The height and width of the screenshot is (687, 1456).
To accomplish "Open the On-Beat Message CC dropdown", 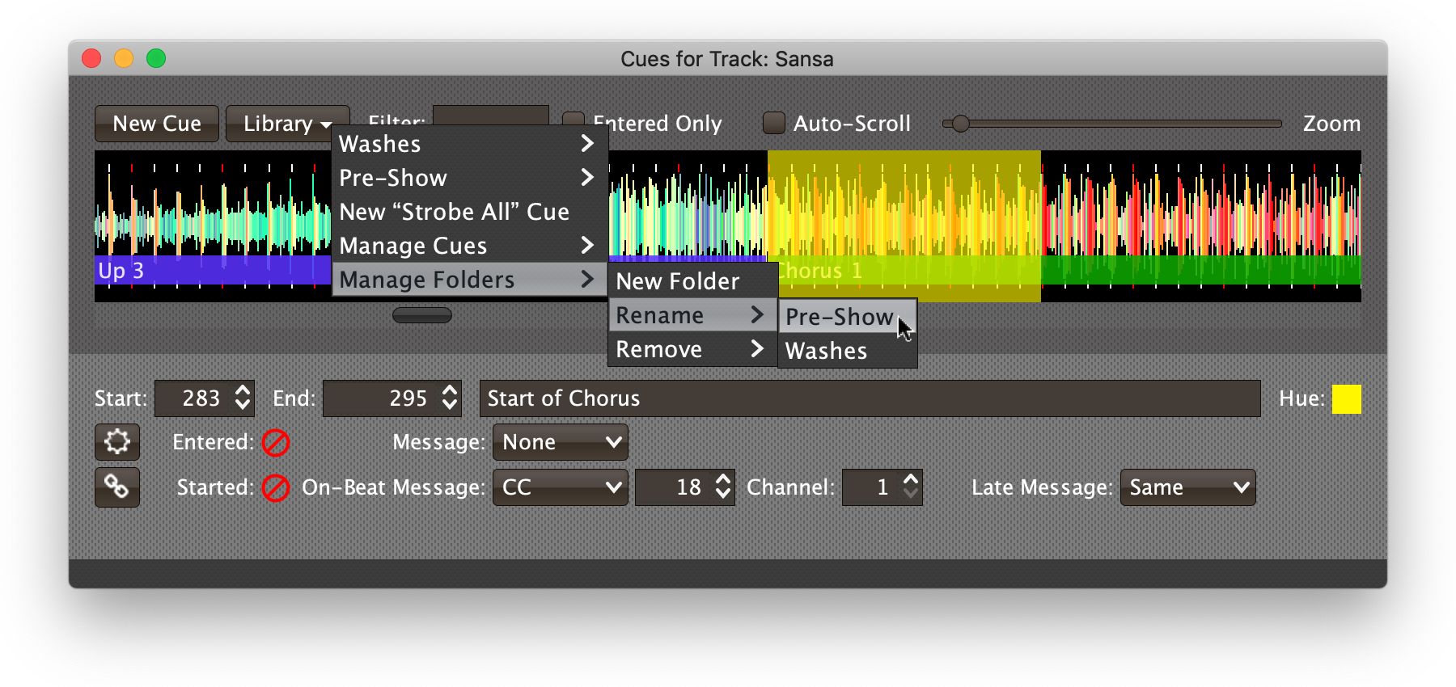I will [x=561, y=487].
